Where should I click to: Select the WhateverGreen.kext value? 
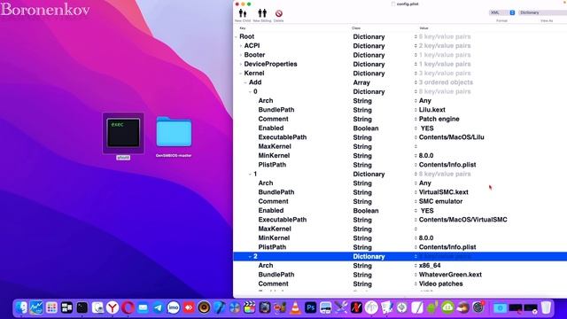(x=450, y=275)
